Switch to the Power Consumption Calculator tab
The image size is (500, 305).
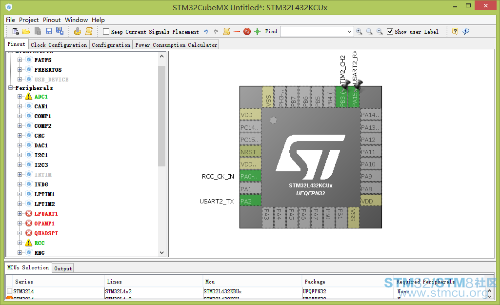point(176,45)
